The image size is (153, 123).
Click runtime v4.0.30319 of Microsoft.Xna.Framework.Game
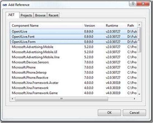(113, 93)
